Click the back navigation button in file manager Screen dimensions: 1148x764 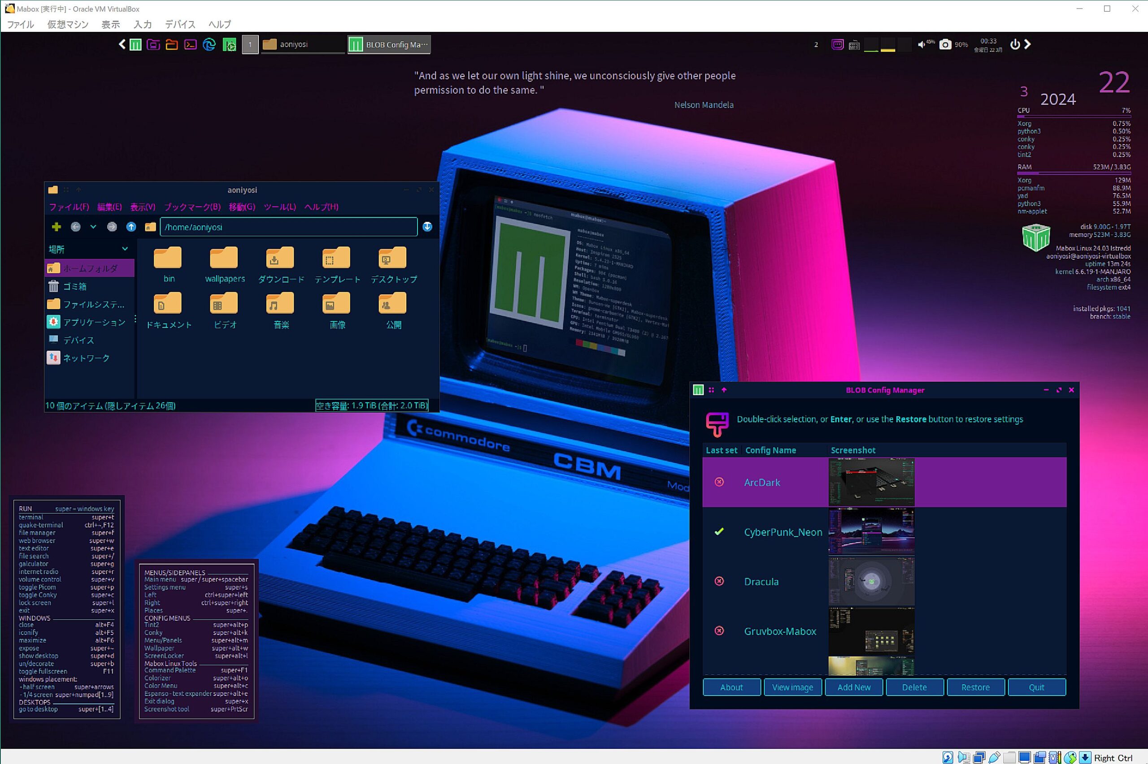coord(75,227)
